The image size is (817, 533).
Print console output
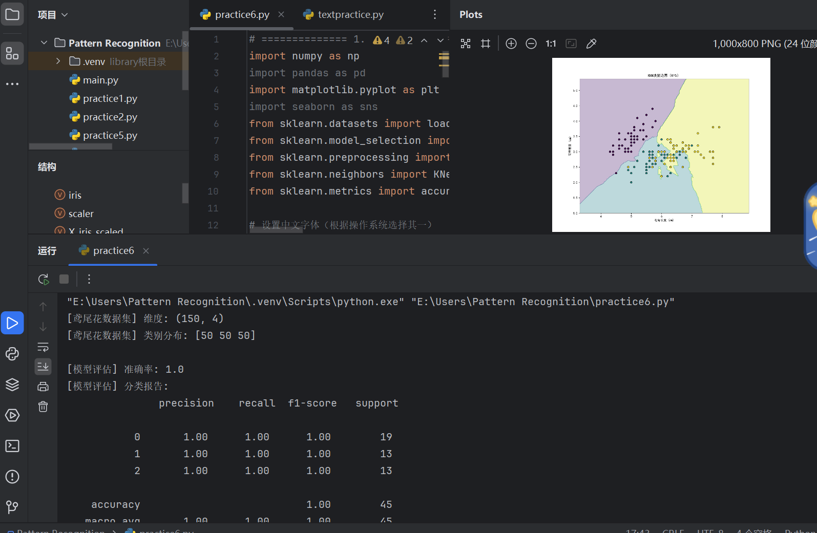pos(43,387)
